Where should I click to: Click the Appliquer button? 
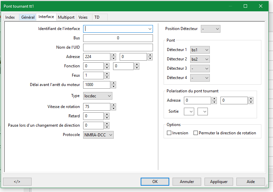point(219,182)
